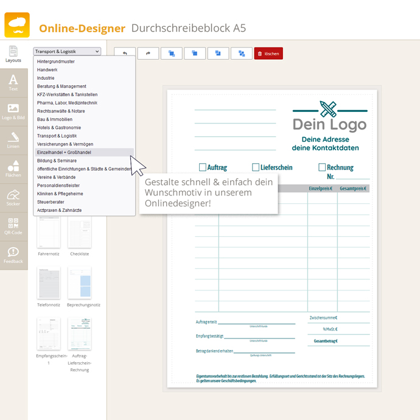
Task: Open the QR-Code generator
Action: tap(13, 226)
